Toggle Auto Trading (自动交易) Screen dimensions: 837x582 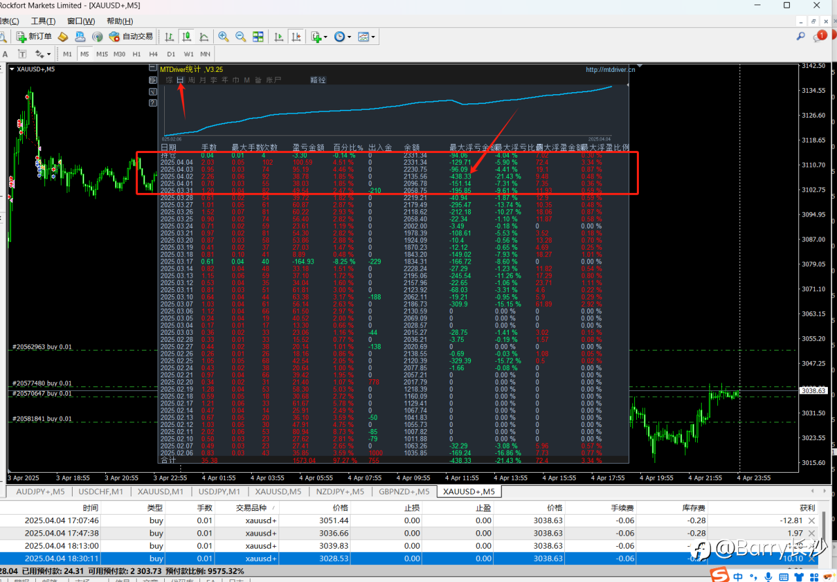(x=131, y=37)
